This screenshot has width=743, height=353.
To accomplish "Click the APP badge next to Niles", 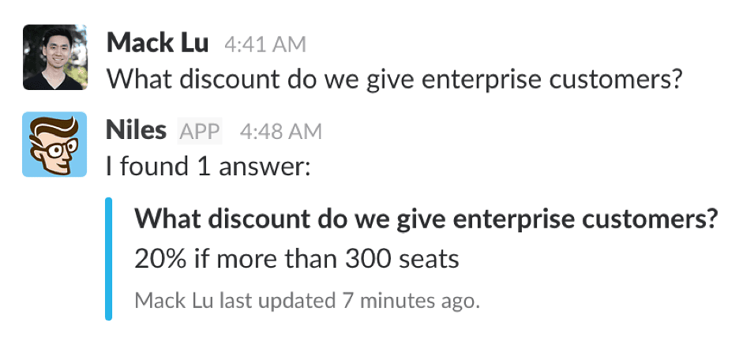I will coord(200,131).
